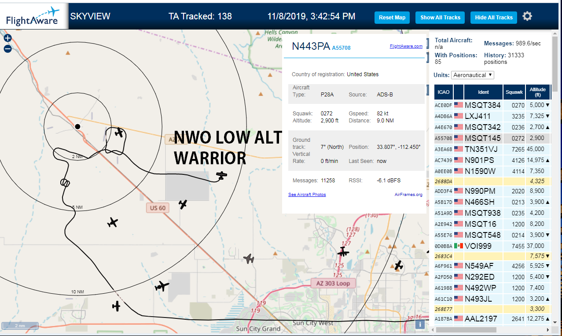562x336 pixels.
Task: Select the AAL2197 row
Action: point(492,318)
